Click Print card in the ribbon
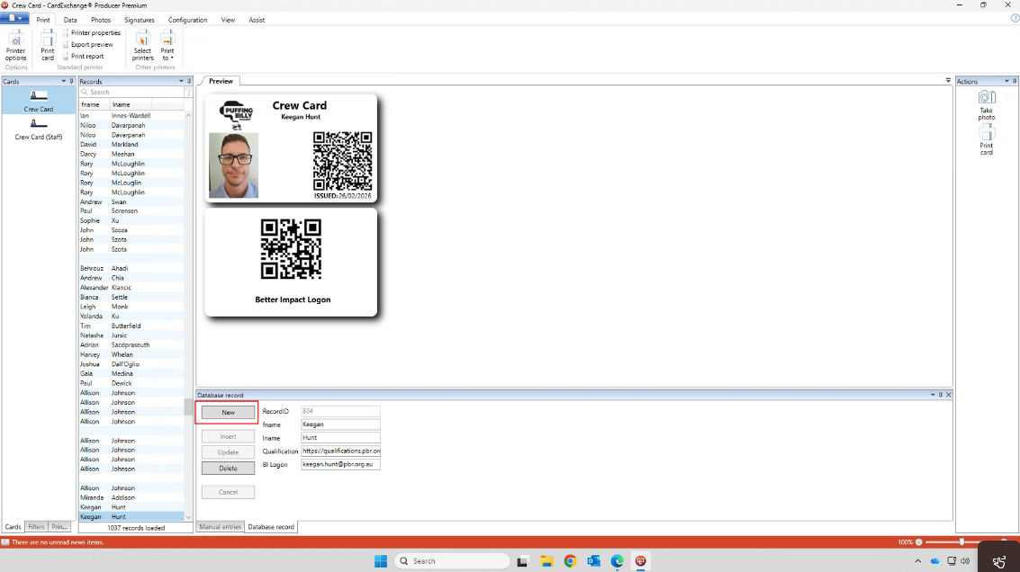 tap(47, 46)
